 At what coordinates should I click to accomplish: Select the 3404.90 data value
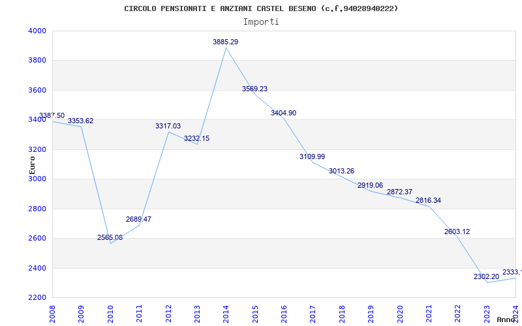pyautogui.click(x=283, y=113)
